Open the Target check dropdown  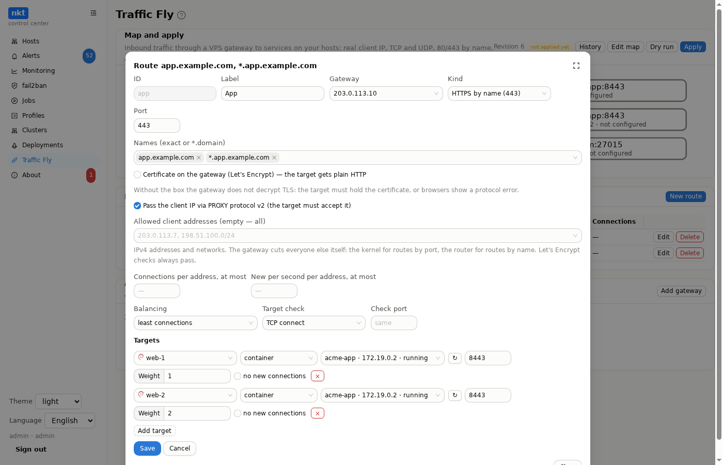pos(314,323)
